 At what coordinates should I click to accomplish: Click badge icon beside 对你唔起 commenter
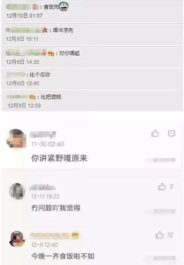click(x=51, y=53)
